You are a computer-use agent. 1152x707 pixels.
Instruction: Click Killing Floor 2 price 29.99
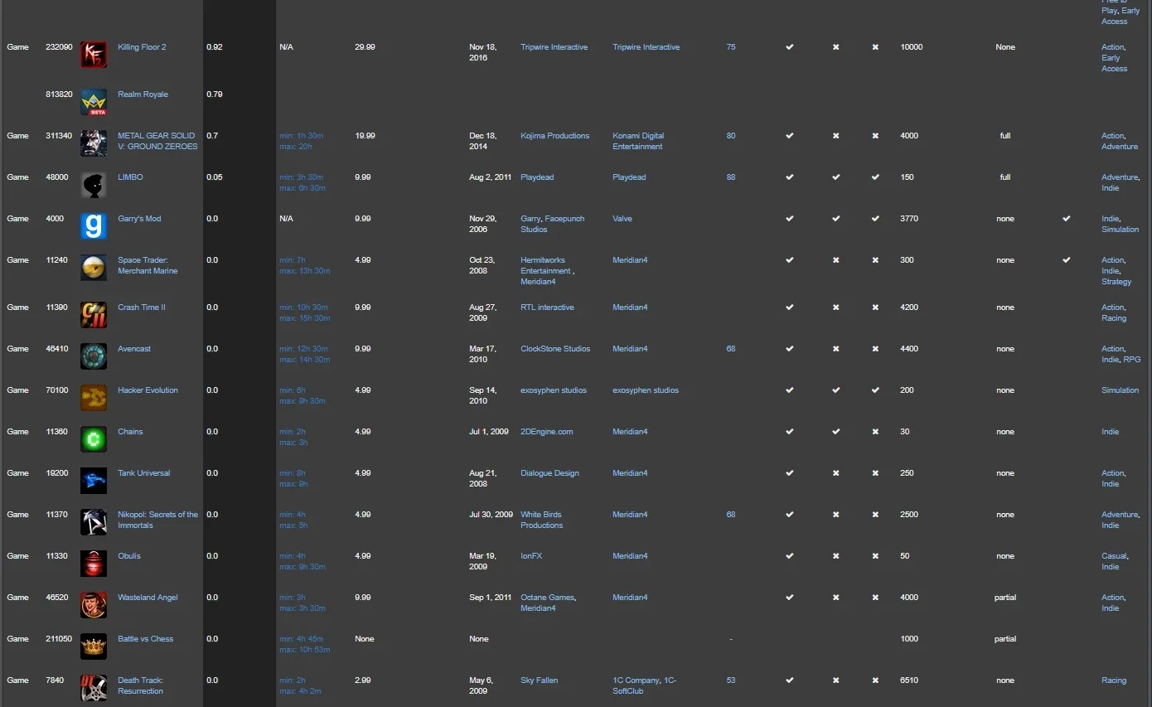click(365, 47)
